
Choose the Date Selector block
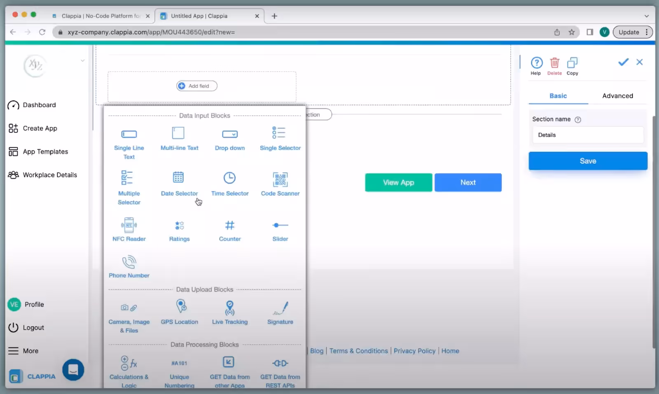pos(179,184)
